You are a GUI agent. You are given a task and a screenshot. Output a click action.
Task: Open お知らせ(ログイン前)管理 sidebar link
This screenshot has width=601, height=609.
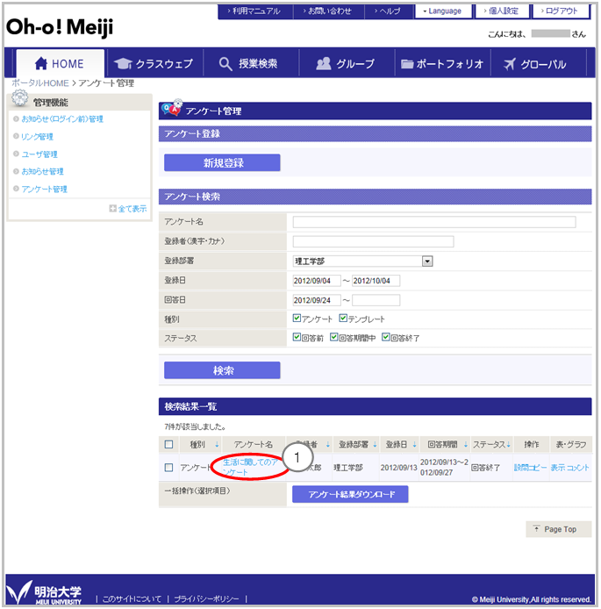[x=62, y=118]
